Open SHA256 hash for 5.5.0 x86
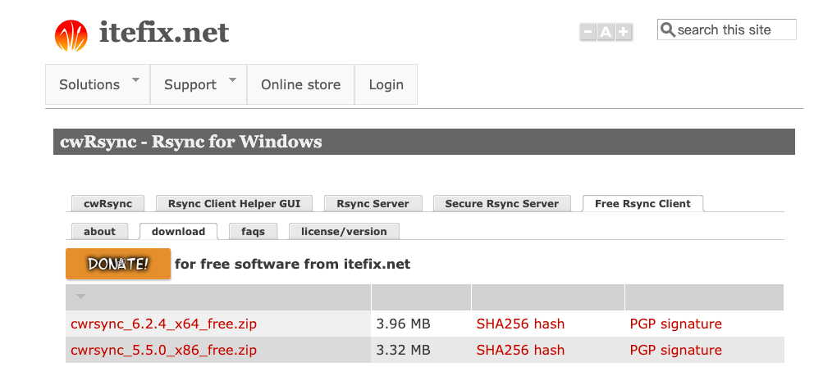814x385 pixels. pyautogui.click(x=520, y=351)
